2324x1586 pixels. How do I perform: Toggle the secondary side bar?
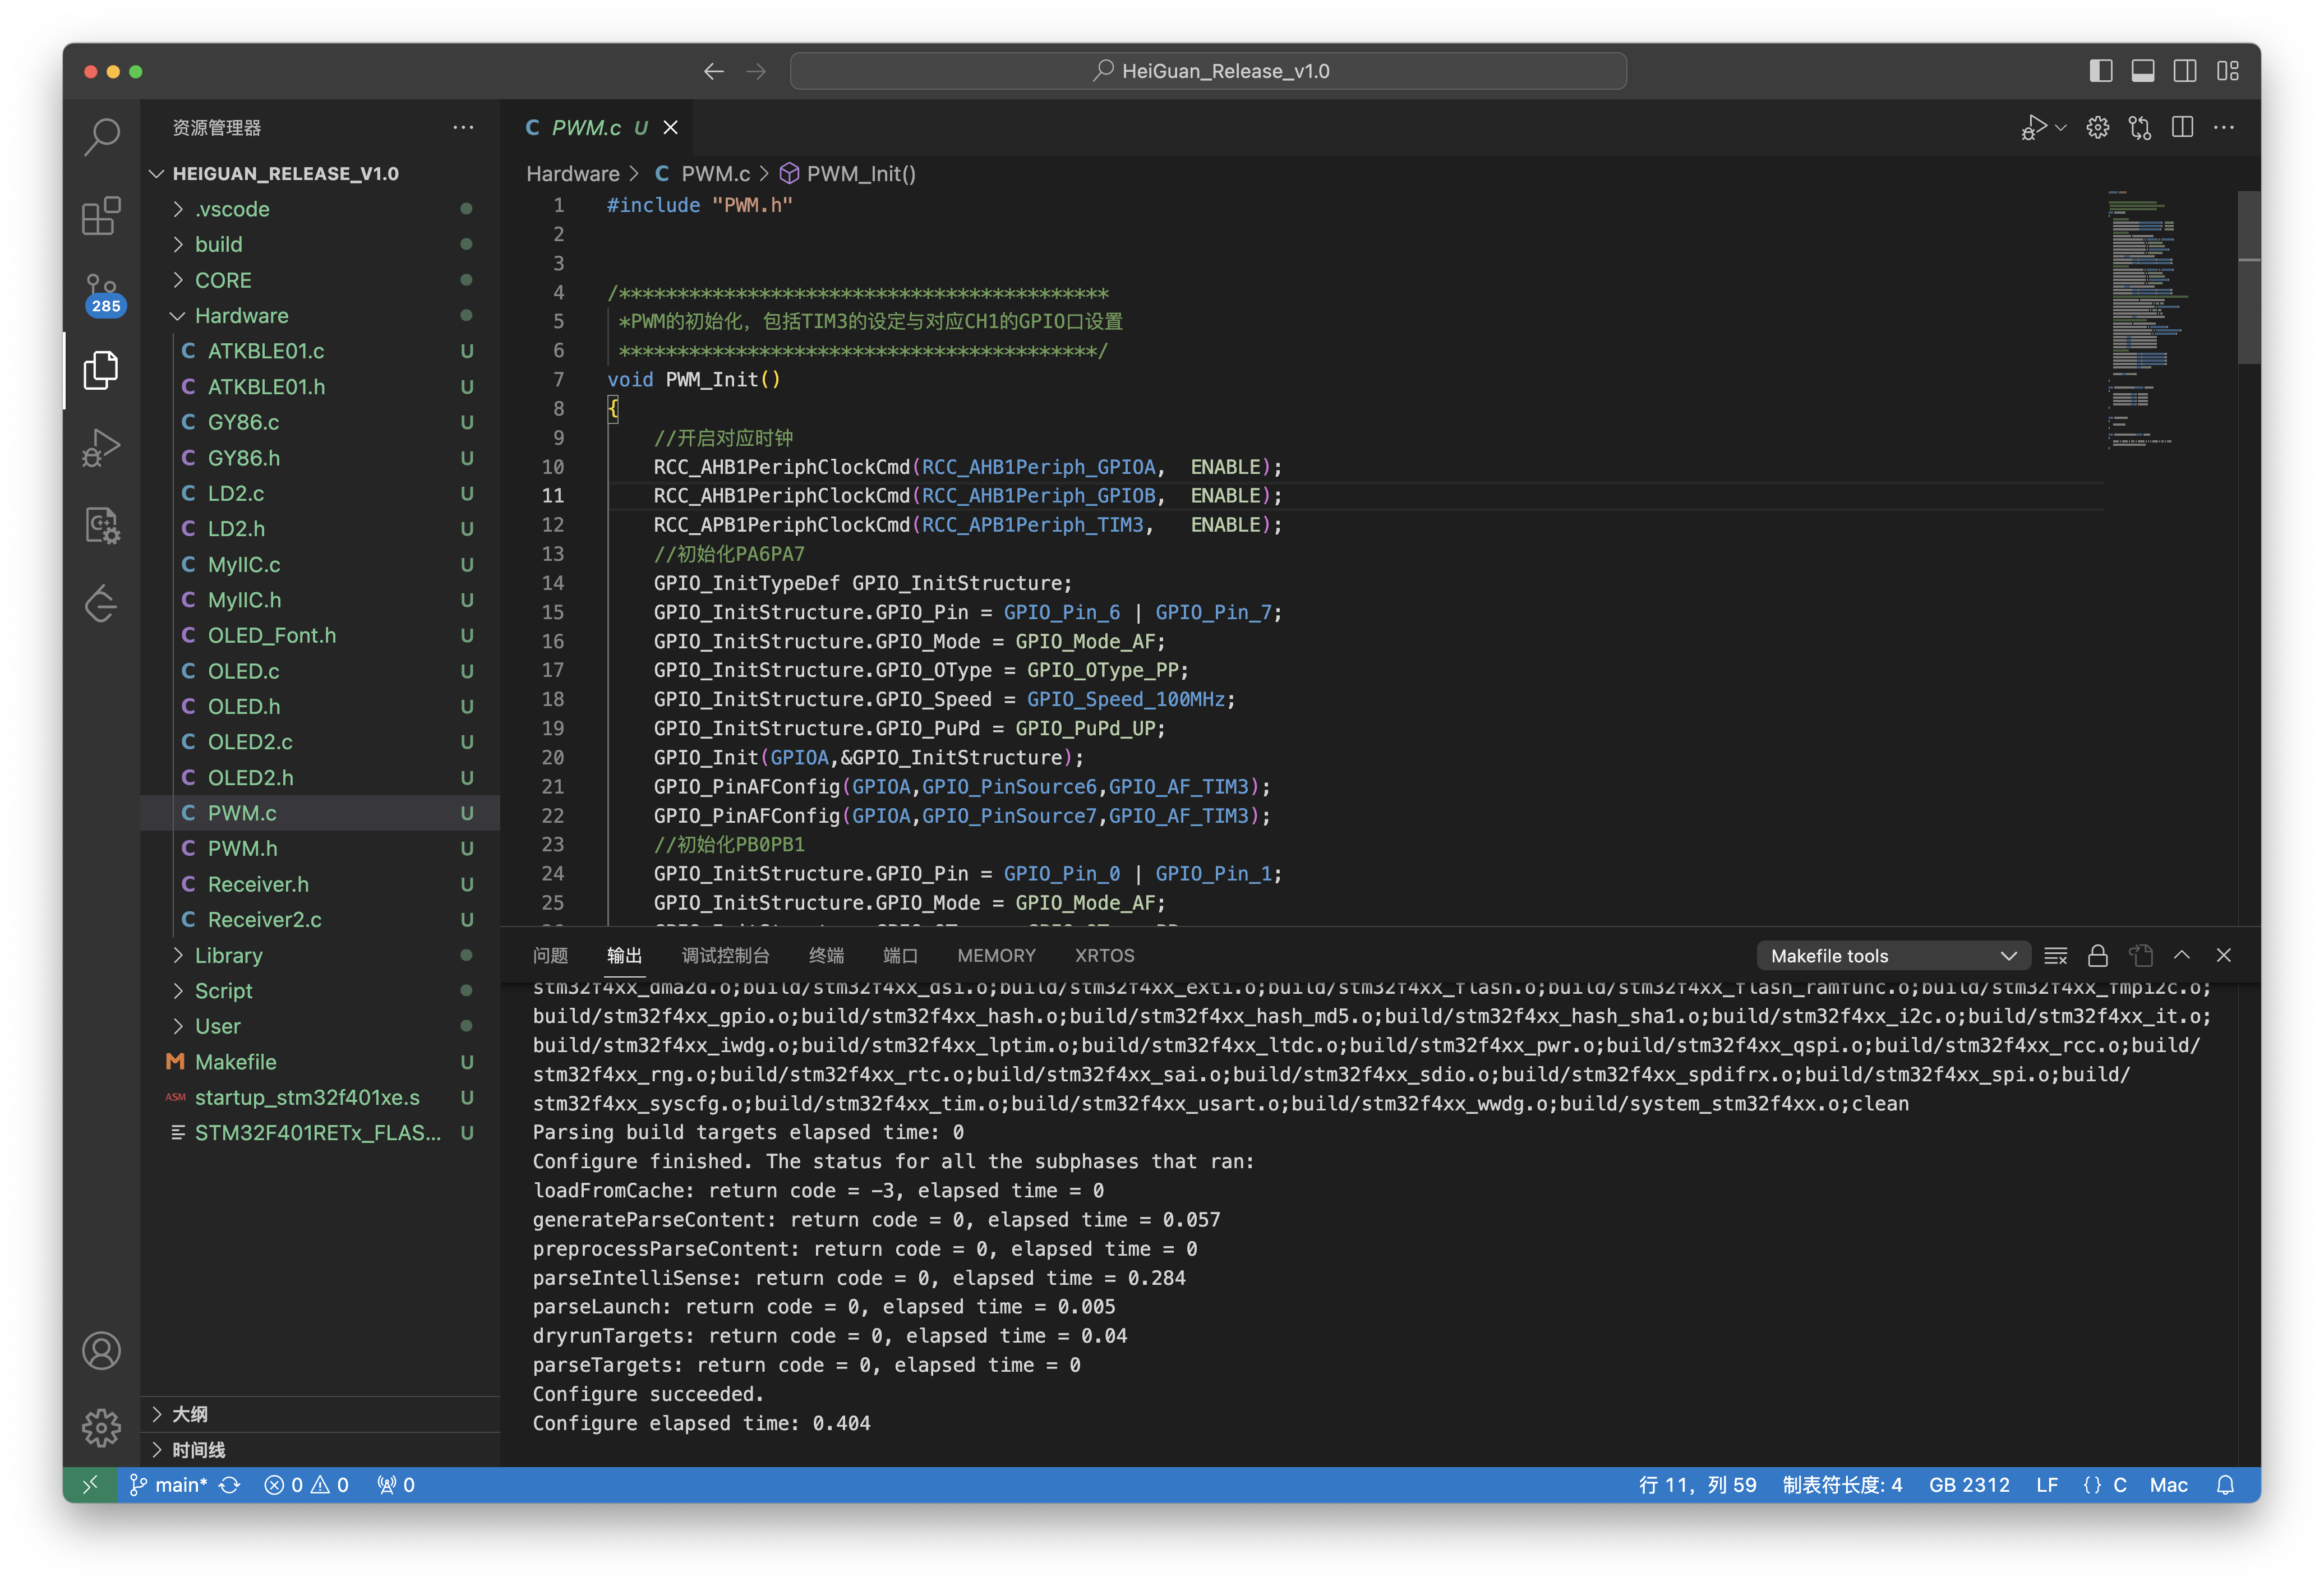point(2185,71)
